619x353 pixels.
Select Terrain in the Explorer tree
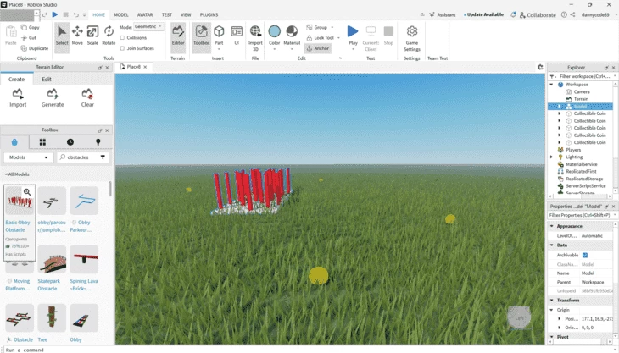point(581,99)
